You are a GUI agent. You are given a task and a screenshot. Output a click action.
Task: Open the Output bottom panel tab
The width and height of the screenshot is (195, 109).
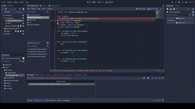coord(30,100)
